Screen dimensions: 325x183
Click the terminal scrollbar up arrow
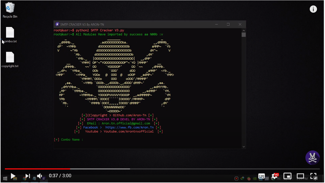pyautogui.click(x=244, y=30)
